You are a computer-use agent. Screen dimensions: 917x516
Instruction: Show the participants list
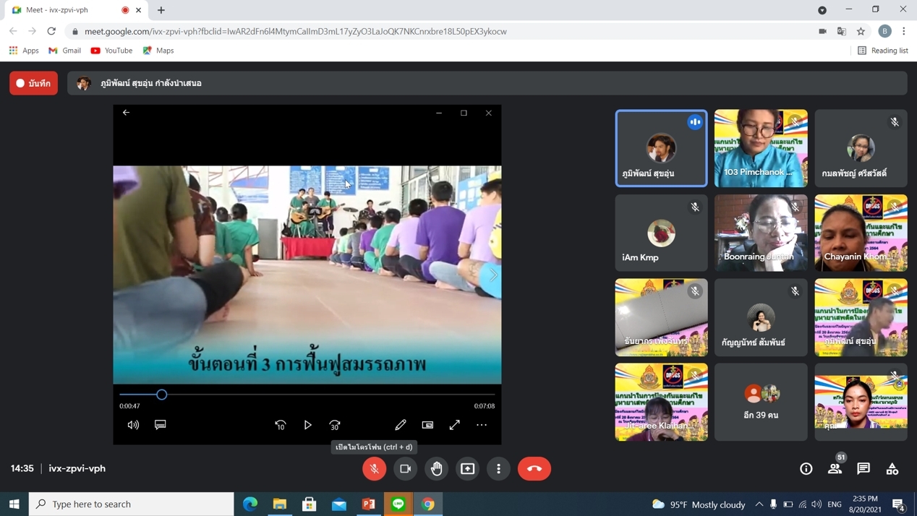point(835,468)
